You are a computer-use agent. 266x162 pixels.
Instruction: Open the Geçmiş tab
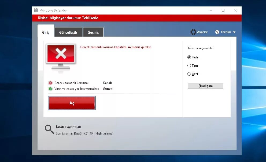click(x=93, y=32)
